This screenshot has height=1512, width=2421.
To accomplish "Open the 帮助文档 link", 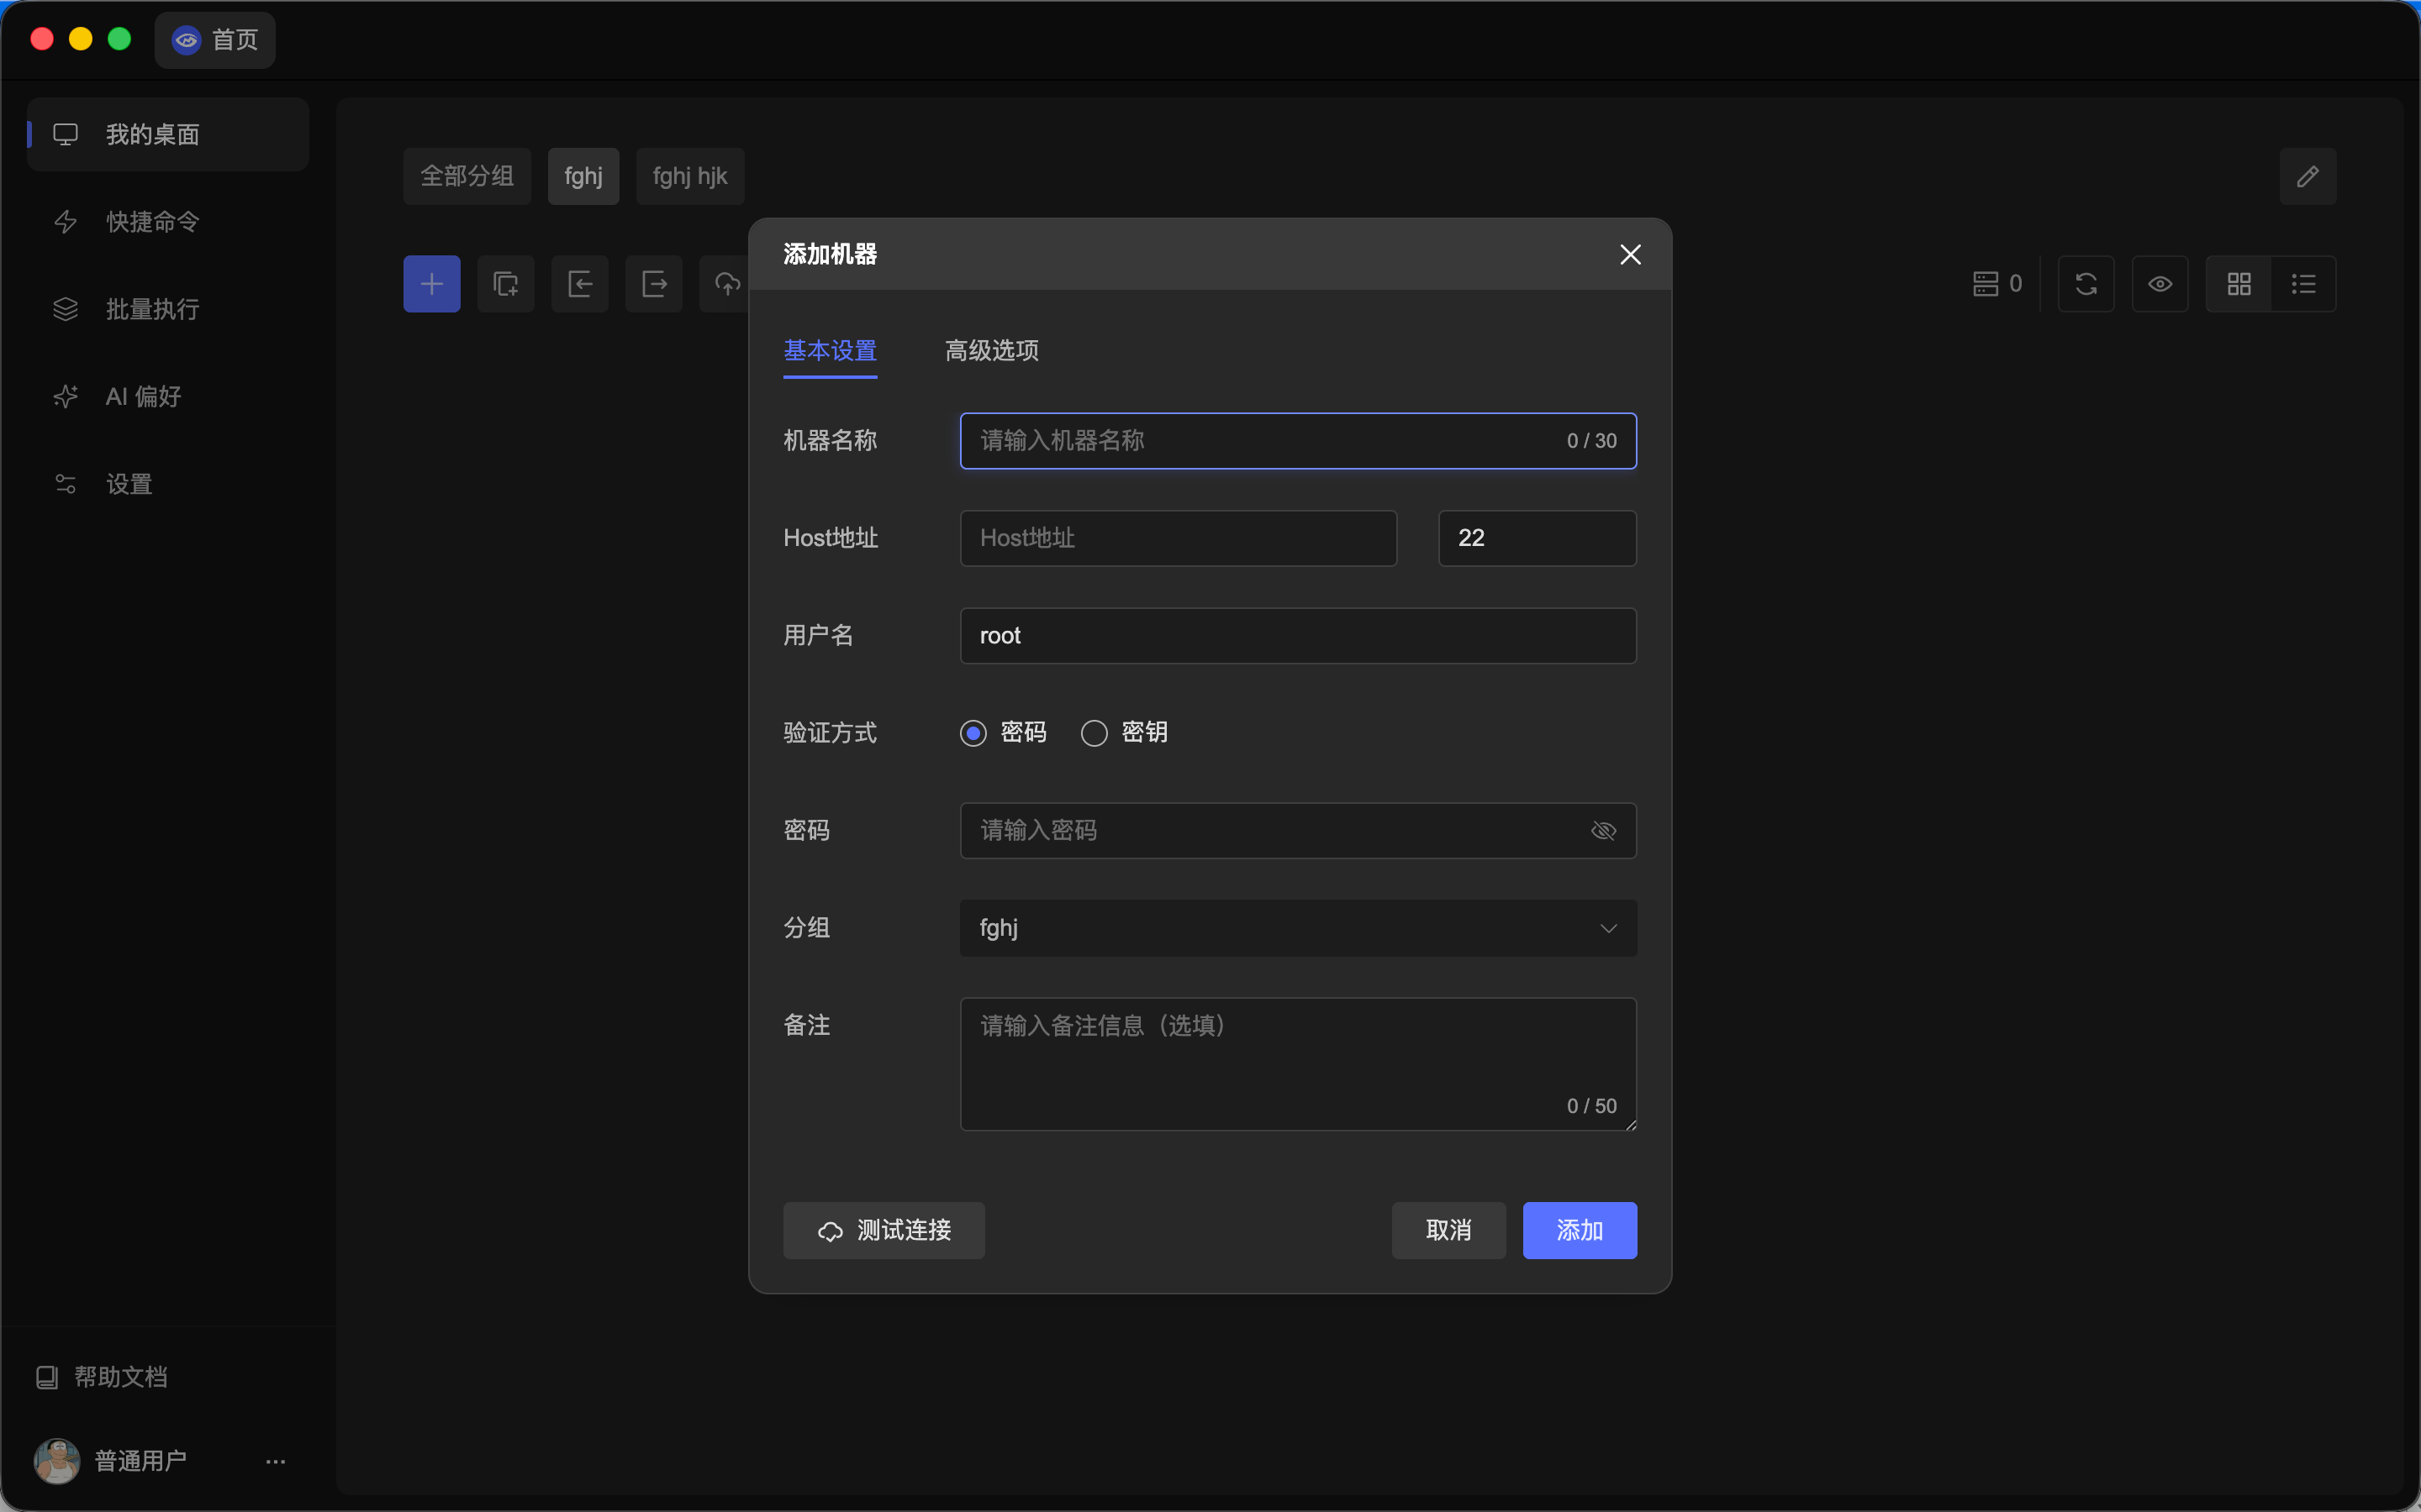I will pos(101,1377).
